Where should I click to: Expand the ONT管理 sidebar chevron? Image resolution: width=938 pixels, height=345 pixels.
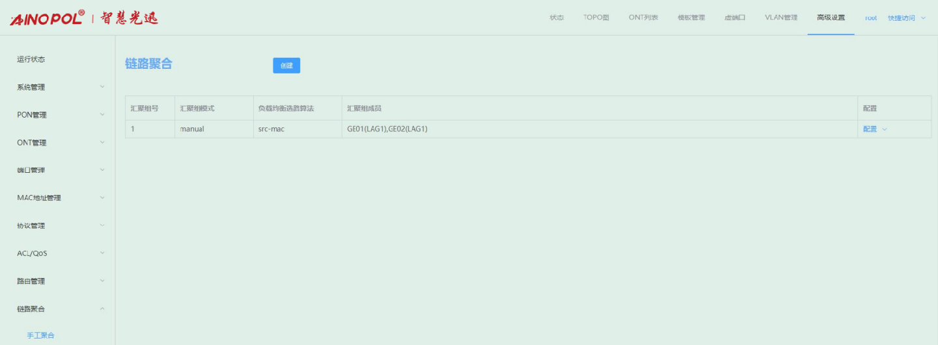[102, 142]
